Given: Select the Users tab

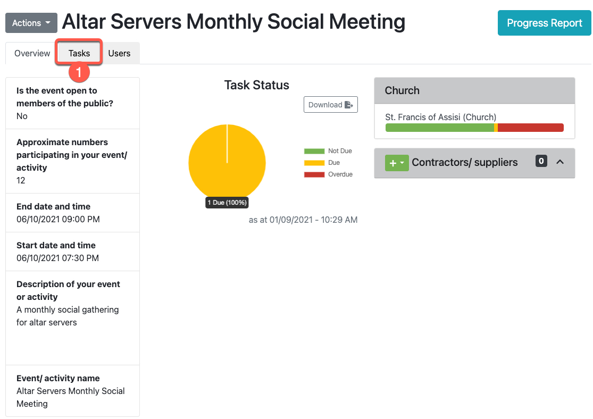Looking at the screenshot, I should [x=119, y=53].
